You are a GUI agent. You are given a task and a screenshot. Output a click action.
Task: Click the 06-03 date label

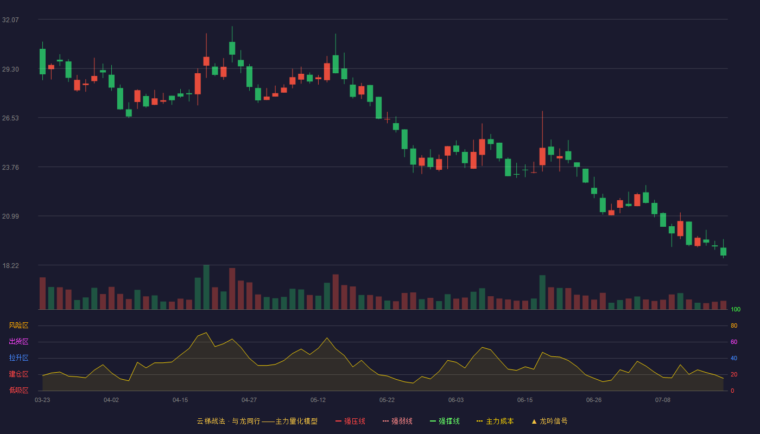pyautogui.click(x=456, y=400)
